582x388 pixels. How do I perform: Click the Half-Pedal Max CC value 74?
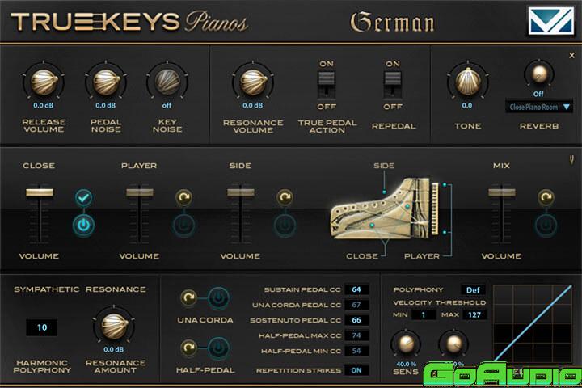(x=356, y=335)
